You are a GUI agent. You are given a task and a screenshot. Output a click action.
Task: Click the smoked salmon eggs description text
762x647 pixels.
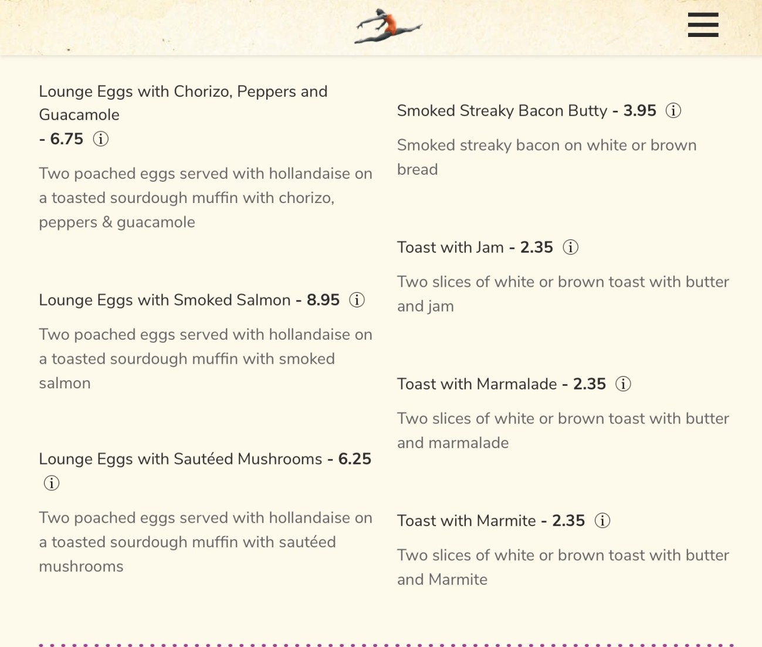click(x=205, y=358)
